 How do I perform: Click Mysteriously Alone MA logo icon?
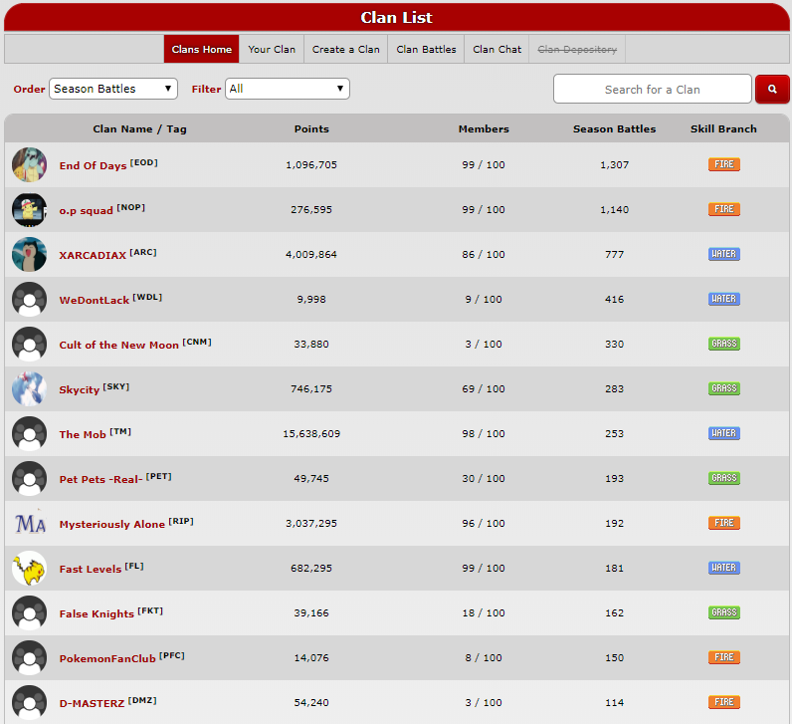coord(29,524)
